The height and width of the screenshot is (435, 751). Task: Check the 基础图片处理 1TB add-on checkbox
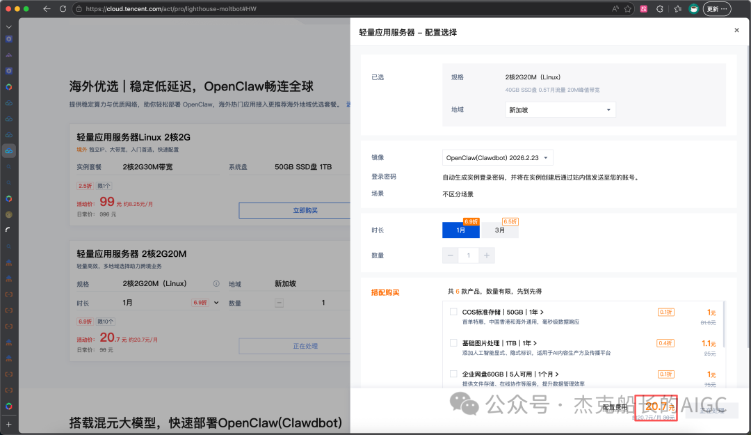pyautogui.click(x=453, y=343)
